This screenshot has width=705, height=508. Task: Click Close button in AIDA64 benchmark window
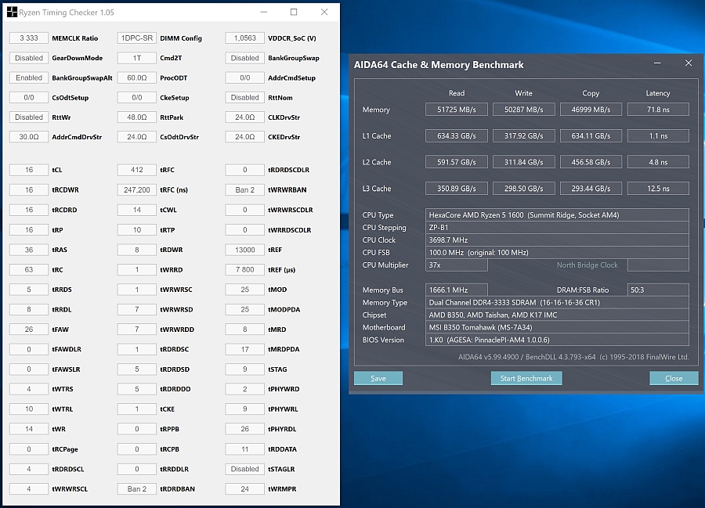[x=674, y=378]
